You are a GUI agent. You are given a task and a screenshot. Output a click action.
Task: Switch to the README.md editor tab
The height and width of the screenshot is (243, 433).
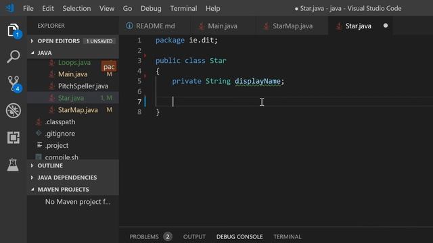pyautogui.click(x=155, y=26)
